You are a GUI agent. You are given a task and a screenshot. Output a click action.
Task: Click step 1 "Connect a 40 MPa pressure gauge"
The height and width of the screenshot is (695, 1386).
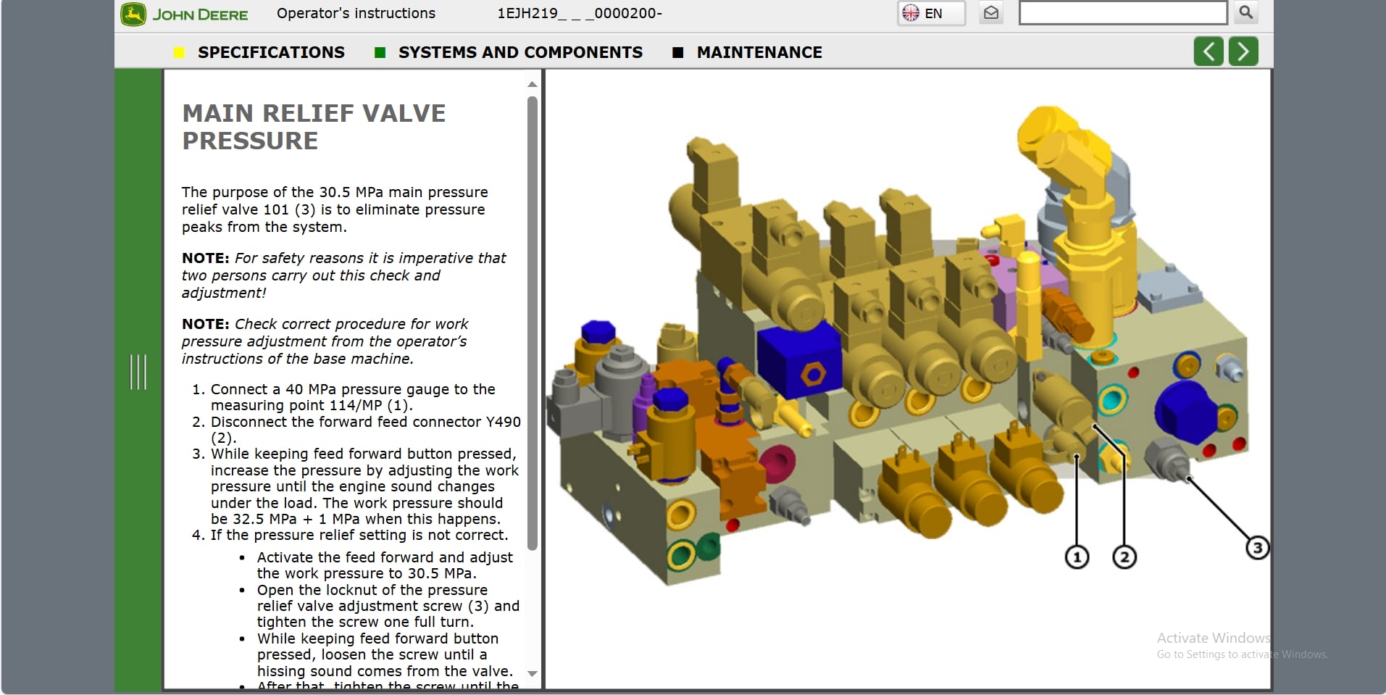(353, 397)
